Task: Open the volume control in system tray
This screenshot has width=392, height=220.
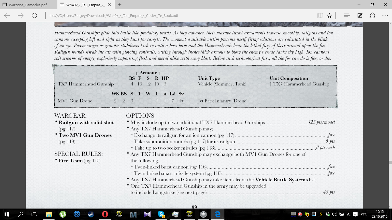Action: click(x=334, y=214)
